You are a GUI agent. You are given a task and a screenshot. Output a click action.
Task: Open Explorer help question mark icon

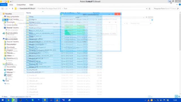[x=180, y=5]
